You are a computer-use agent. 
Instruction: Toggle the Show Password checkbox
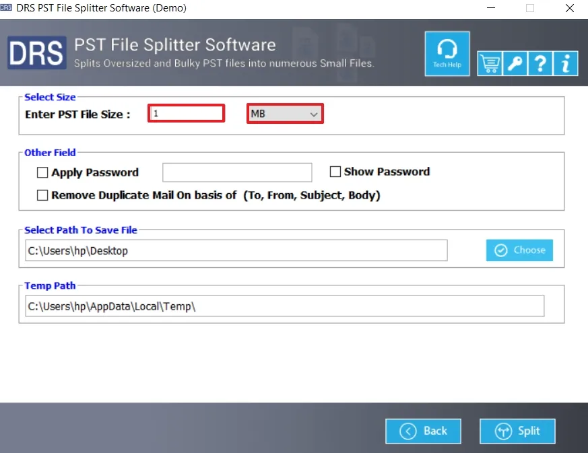click(x=335, y=172)
